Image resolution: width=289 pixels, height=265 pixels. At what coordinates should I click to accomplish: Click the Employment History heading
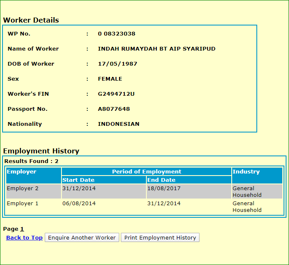41,151
